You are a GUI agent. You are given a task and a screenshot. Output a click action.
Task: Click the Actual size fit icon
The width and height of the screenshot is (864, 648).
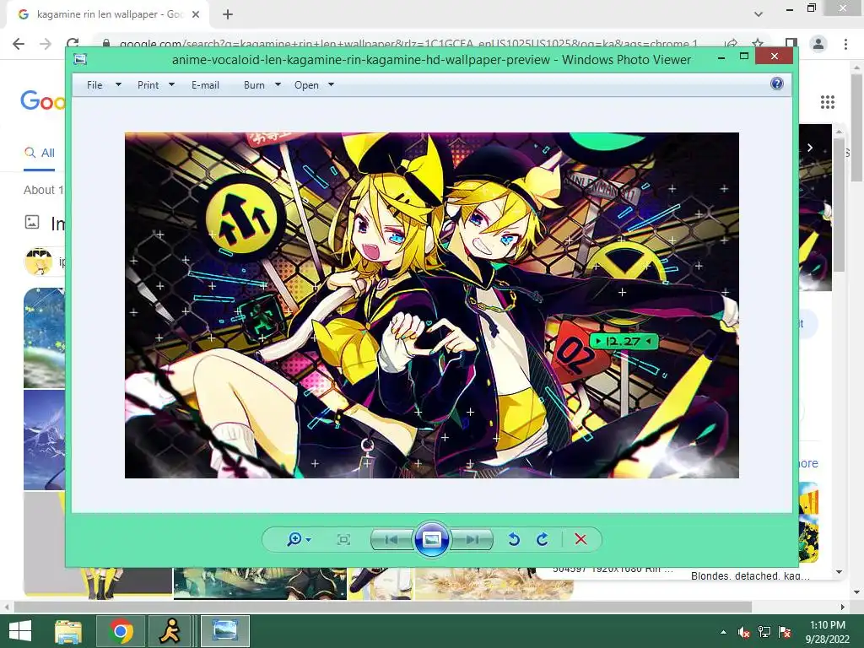(x=343, y=539)
